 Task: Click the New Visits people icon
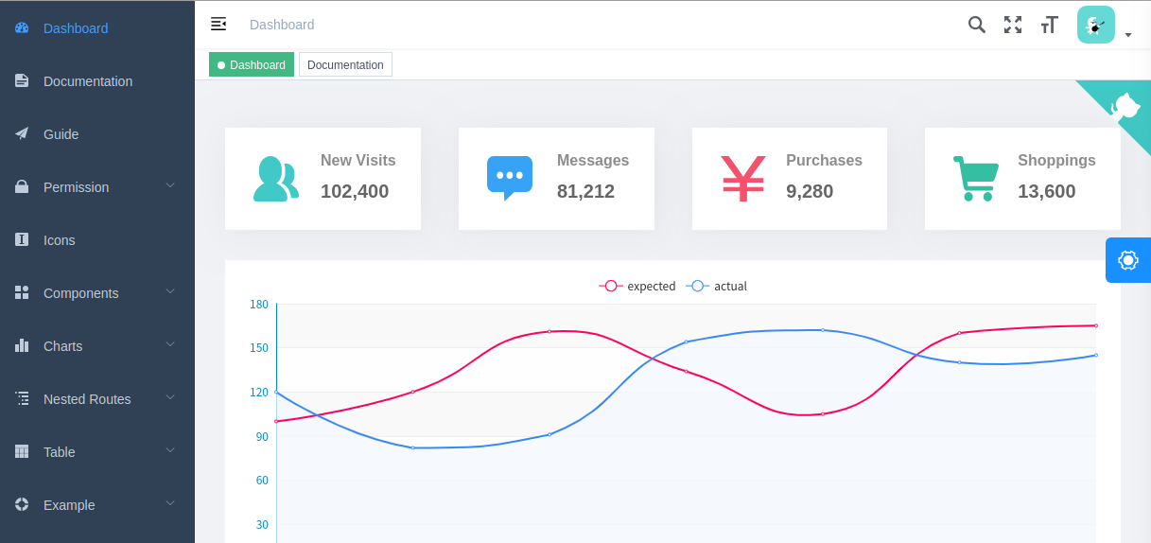275,179
